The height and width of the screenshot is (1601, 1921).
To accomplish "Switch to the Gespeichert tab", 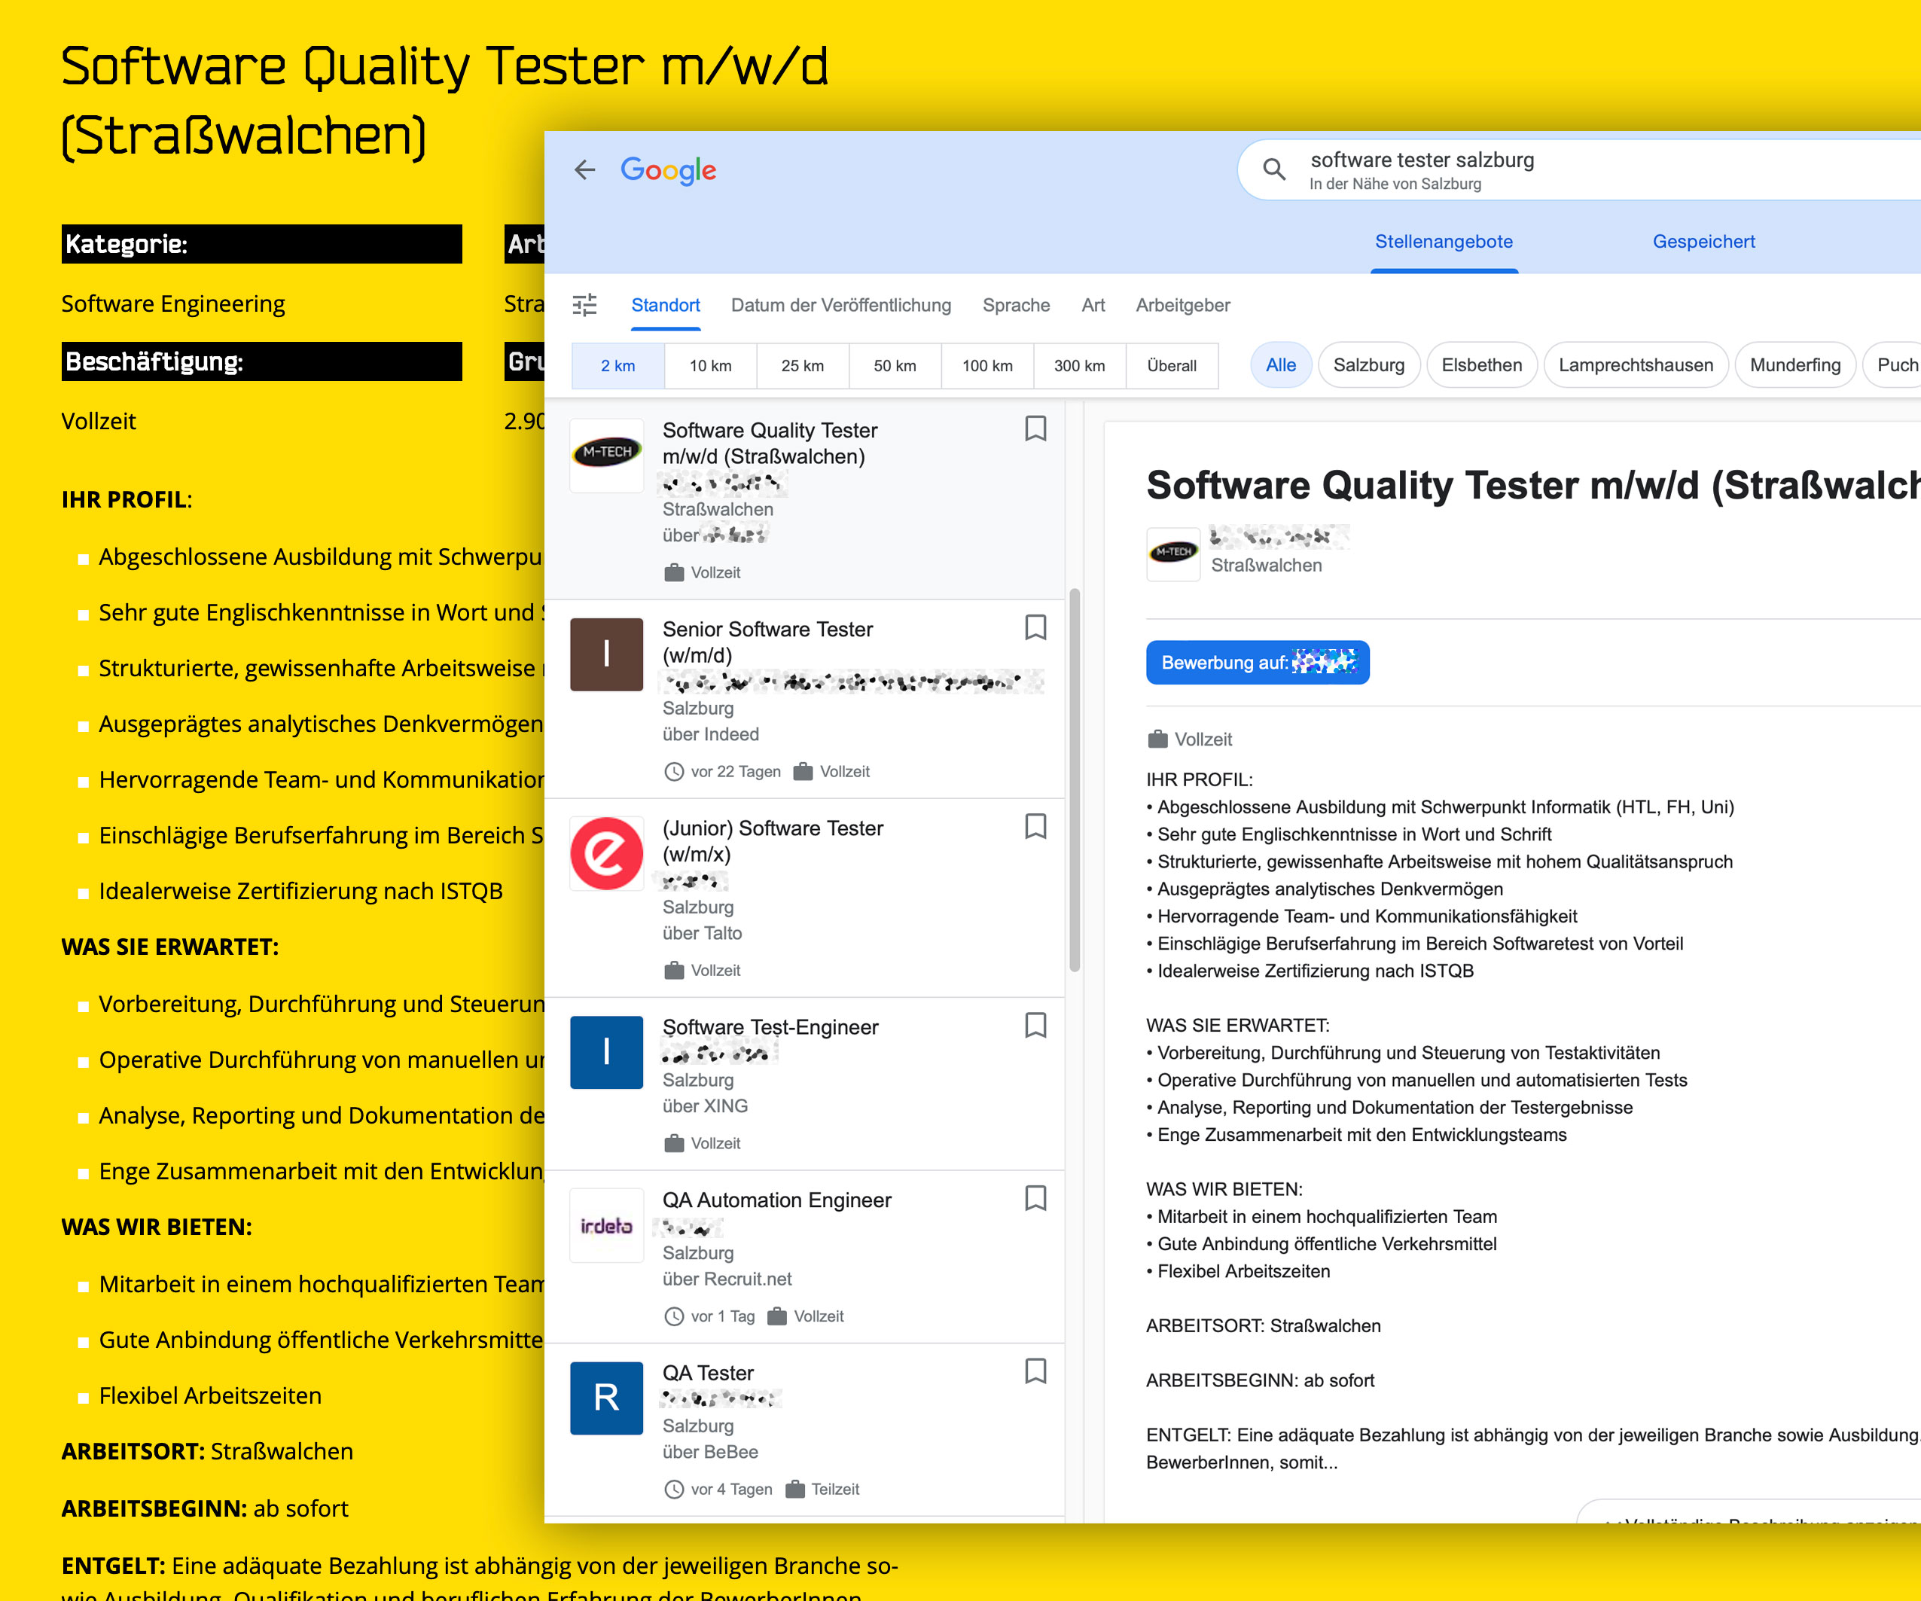I will click(x=1703, y=242).
